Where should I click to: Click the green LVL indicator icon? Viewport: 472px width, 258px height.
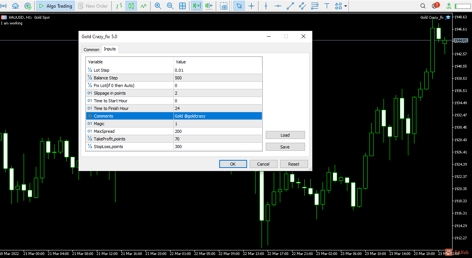pos(449,6)
